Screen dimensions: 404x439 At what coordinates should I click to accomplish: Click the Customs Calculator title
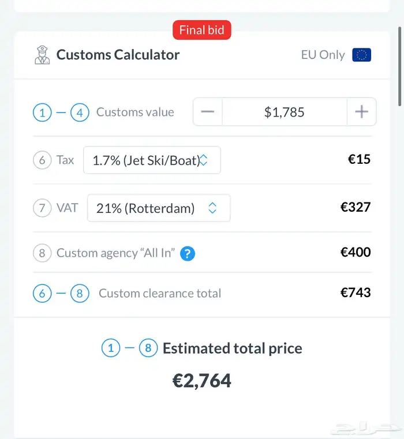[x=118, y=55]
